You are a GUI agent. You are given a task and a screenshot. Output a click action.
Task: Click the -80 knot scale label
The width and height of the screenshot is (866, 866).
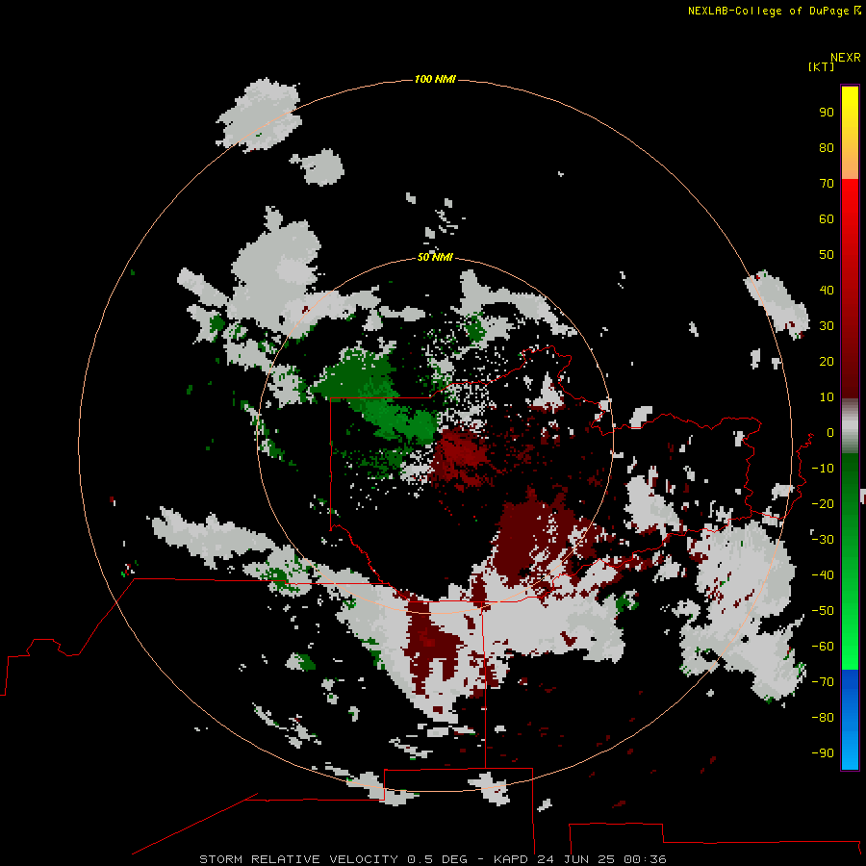823,718
